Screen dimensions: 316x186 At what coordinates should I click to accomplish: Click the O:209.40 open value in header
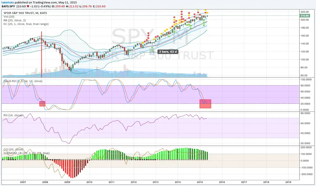(x=58, y=6)
